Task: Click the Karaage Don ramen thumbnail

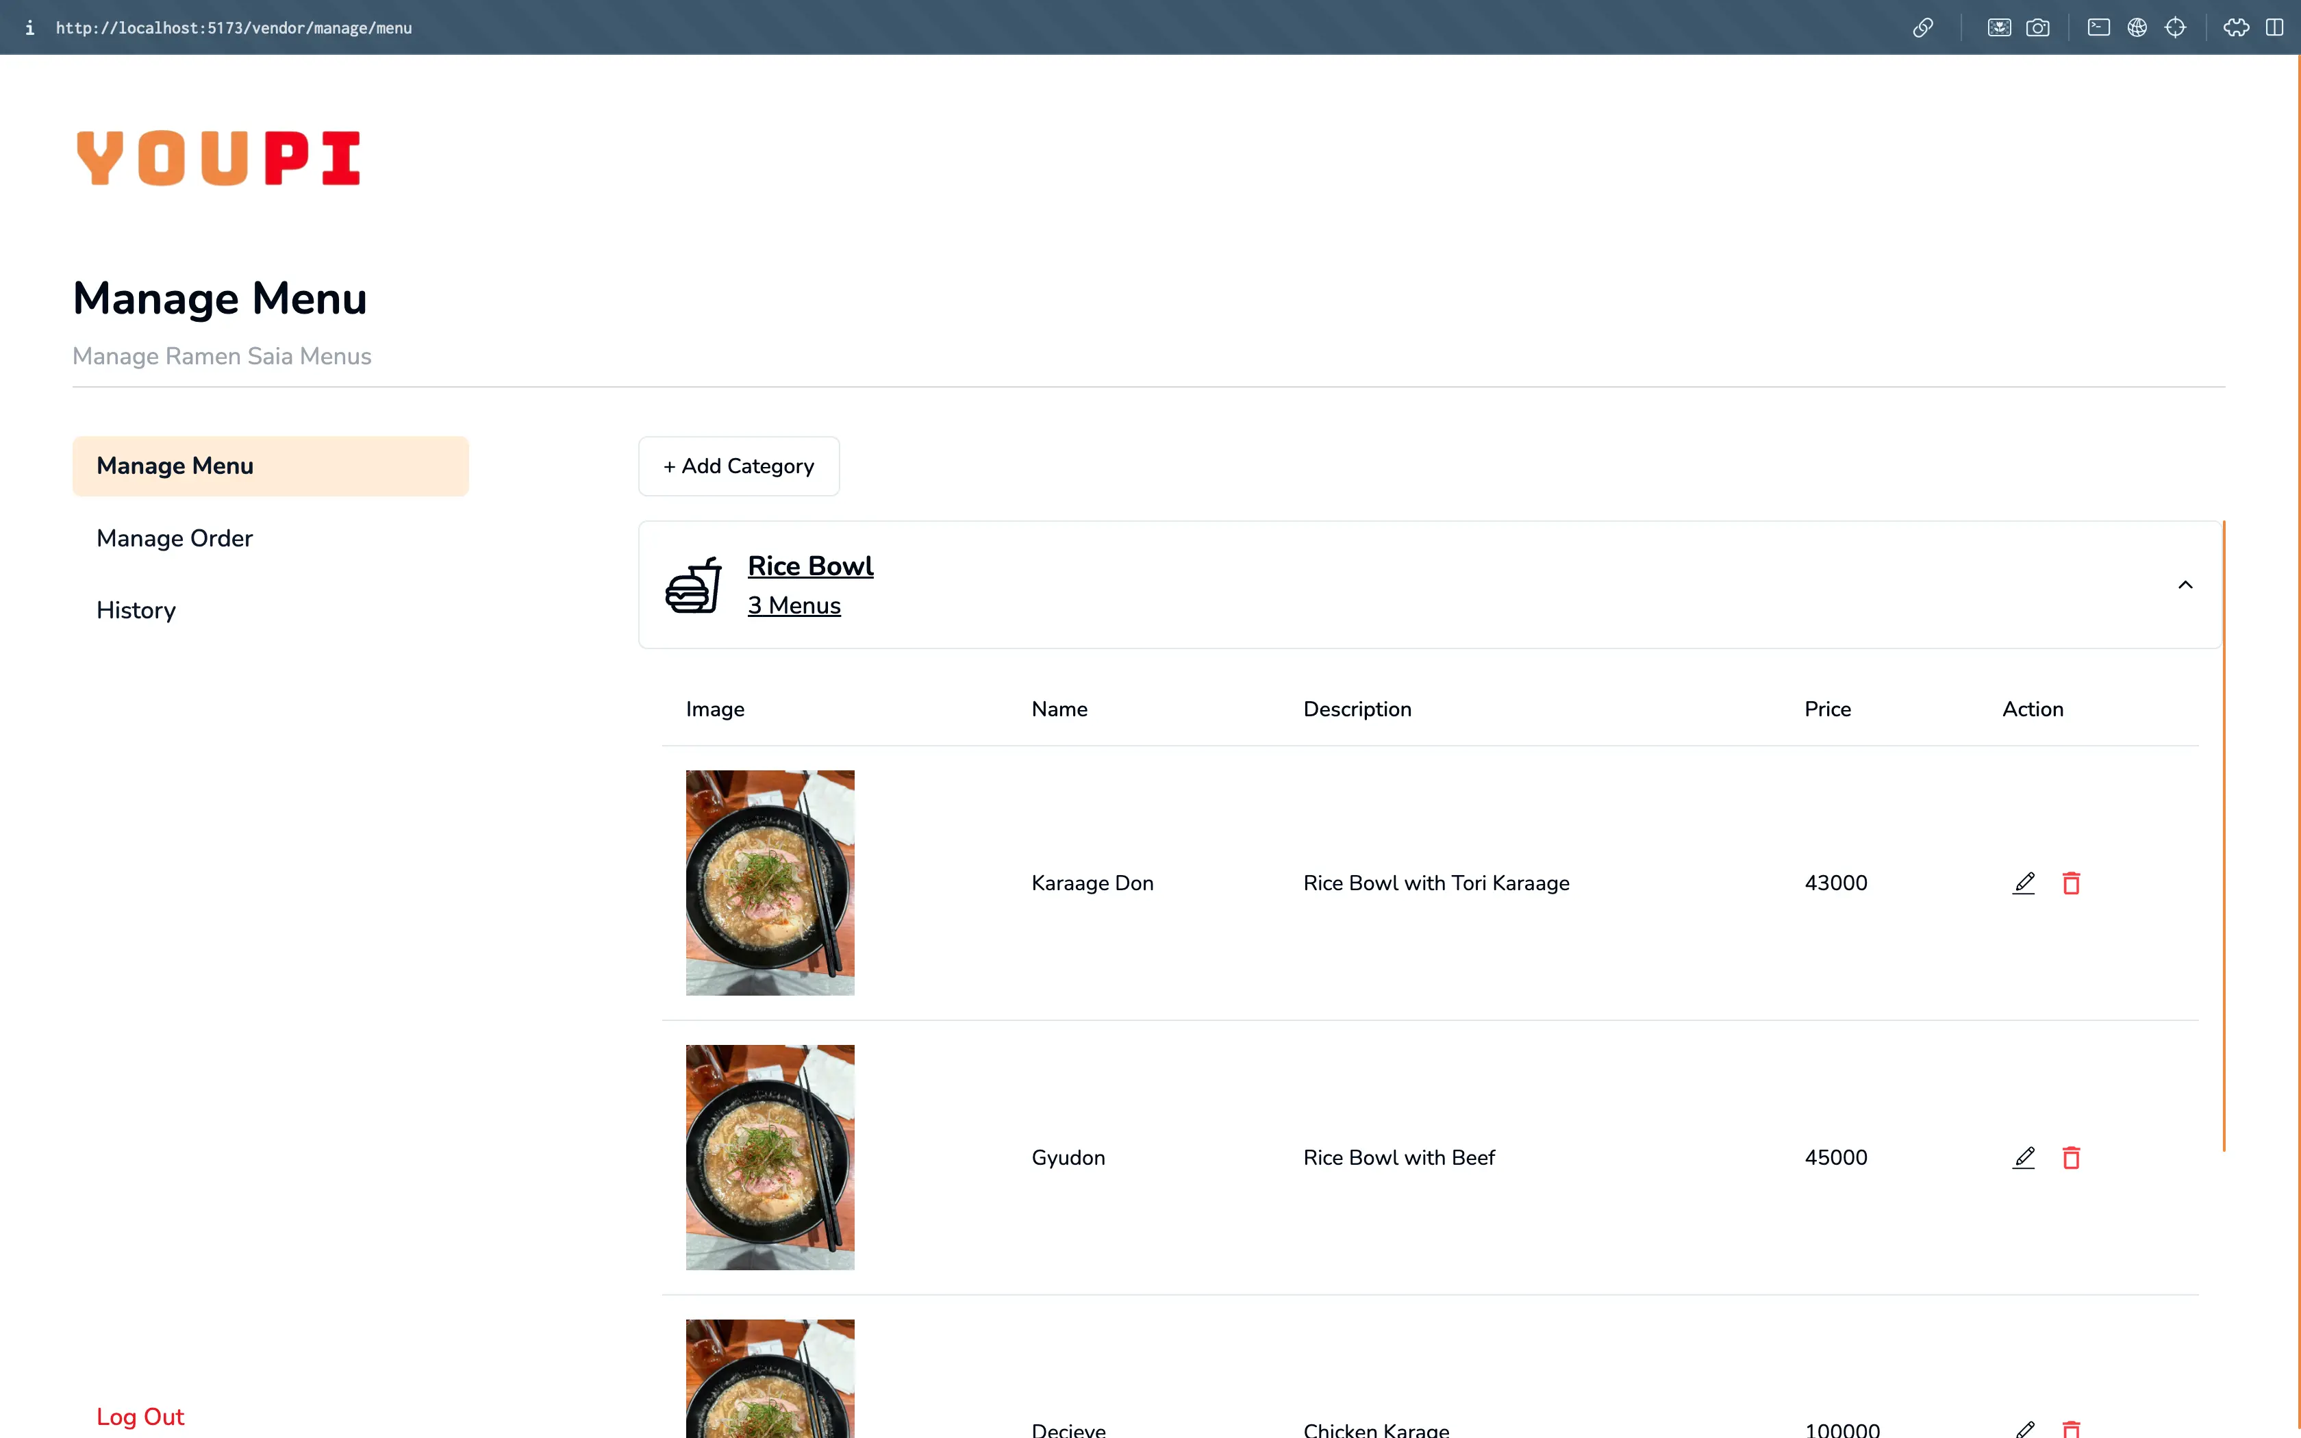Action: pos(770,883)
